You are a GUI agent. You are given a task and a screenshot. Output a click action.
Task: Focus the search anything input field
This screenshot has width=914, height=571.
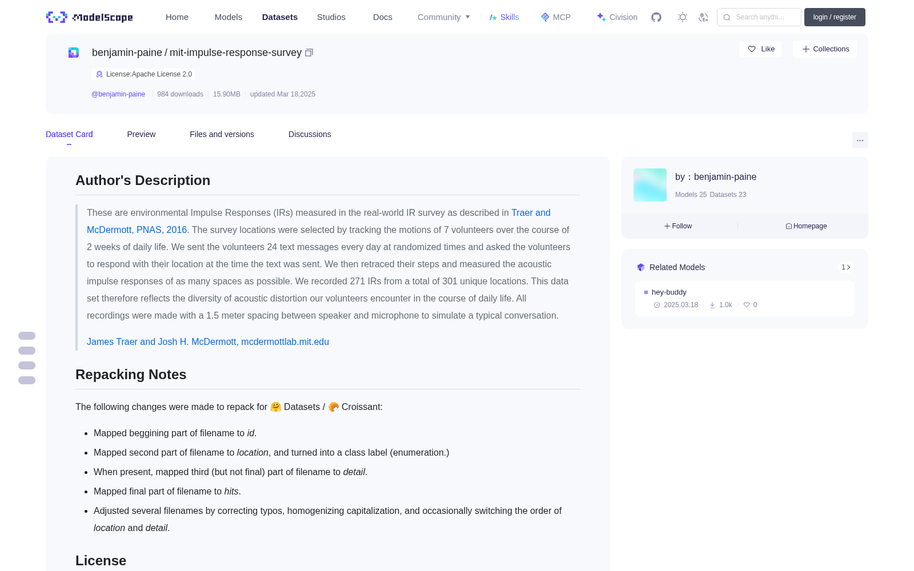pyautogui.click(x=759, y=17)
